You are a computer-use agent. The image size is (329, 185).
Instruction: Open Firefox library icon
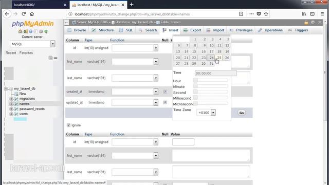click(304, 14)
